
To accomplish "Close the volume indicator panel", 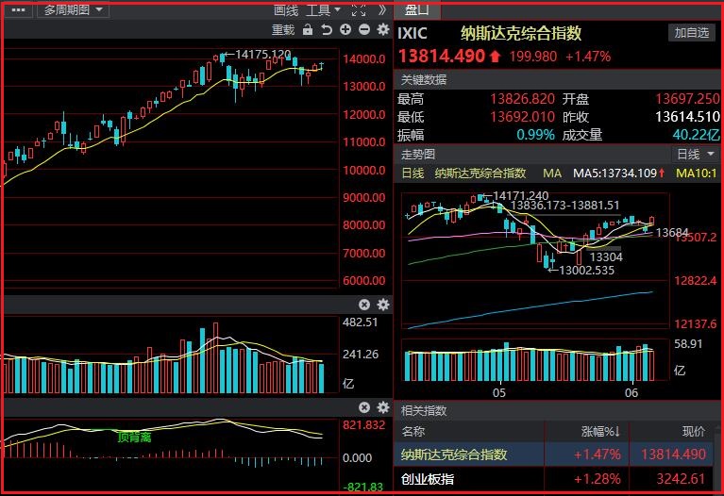I will click(364, 305).
